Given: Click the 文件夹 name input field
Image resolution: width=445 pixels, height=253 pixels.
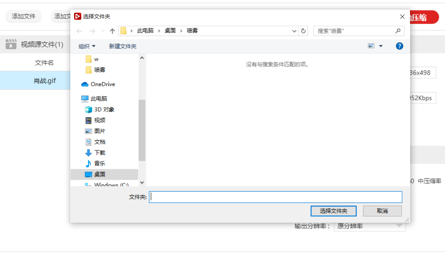Looking at the screenshot, I should tap(276, 197).
